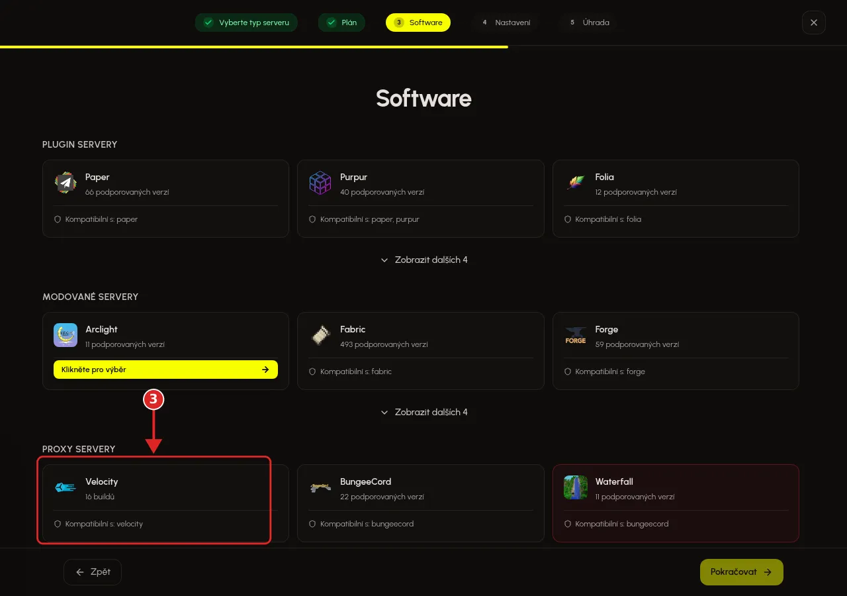Image resolution: width=847 pixels, height=596 pixels.
Task: Click '22 podporovaných verzí' text
Action: pyautogui.click(x=382, y=497)
